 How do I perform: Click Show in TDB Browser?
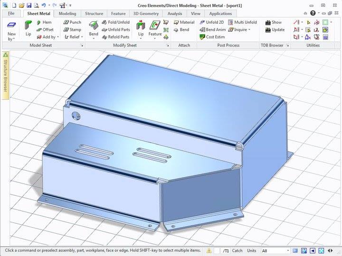[274, 22]
